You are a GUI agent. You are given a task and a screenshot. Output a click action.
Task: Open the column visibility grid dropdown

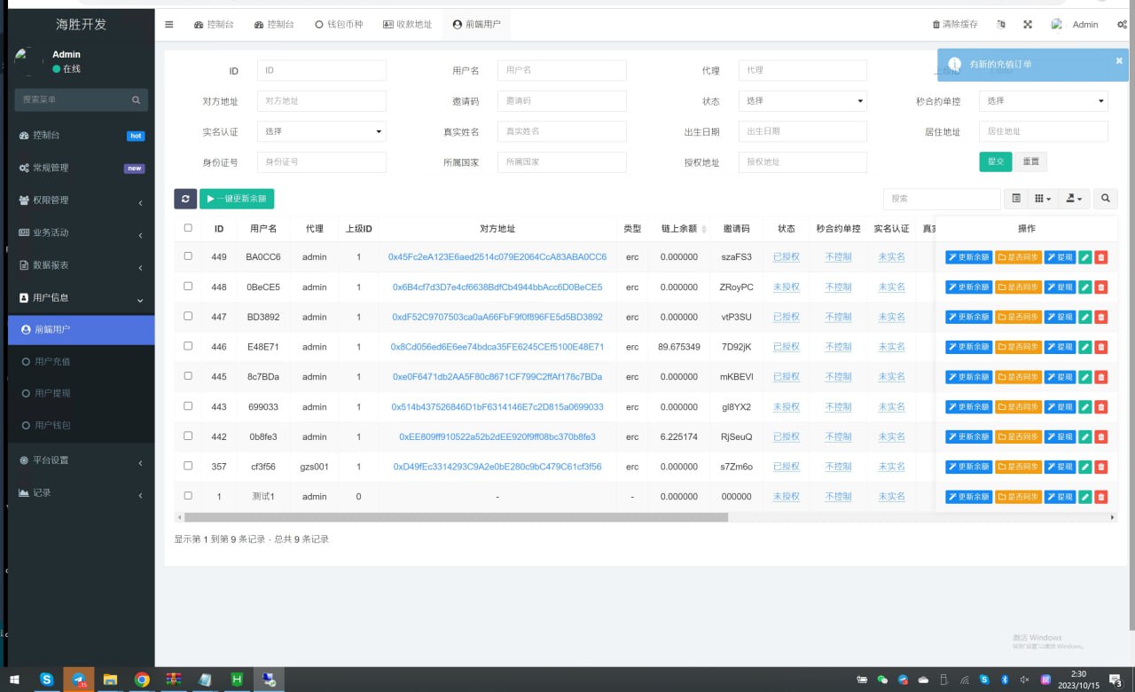(x=1044, y=199)
